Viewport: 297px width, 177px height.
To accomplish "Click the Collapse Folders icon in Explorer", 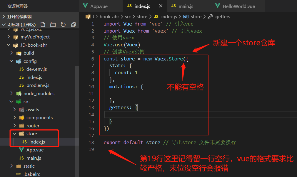I will click(73, 25).
